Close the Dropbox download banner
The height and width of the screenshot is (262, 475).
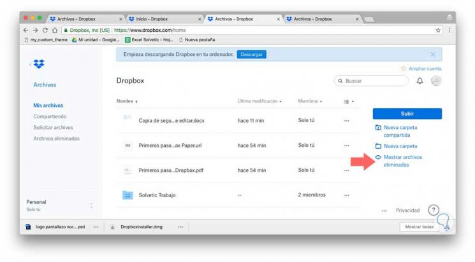point(432,55)
